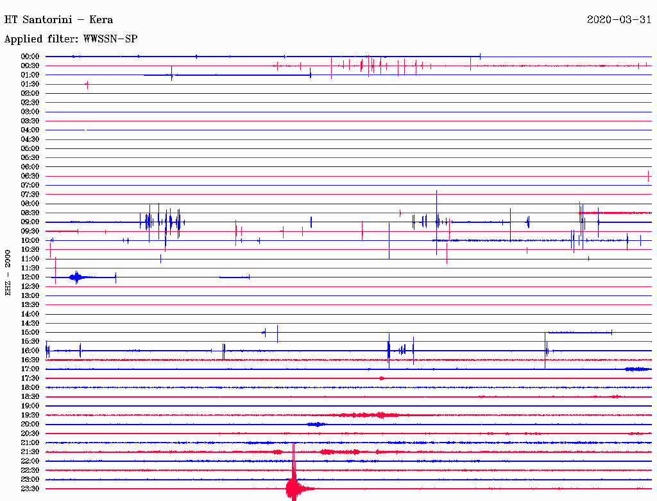Click the 11:00 time label
This screenshot has height=501, width=657.
point(30,258)
